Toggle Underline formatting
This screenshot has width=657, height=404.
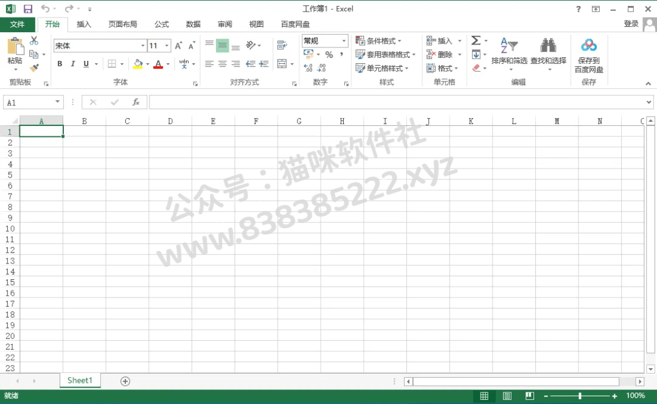pos(86,64)
